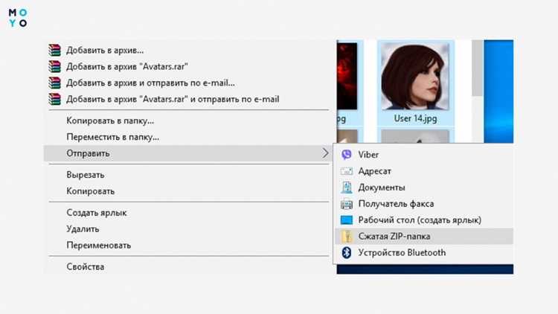The image size is (558, 314).
Task: Click the User 14.jpg portrait thumbnail
Action: pyautogui.click(x=415, y=77)
